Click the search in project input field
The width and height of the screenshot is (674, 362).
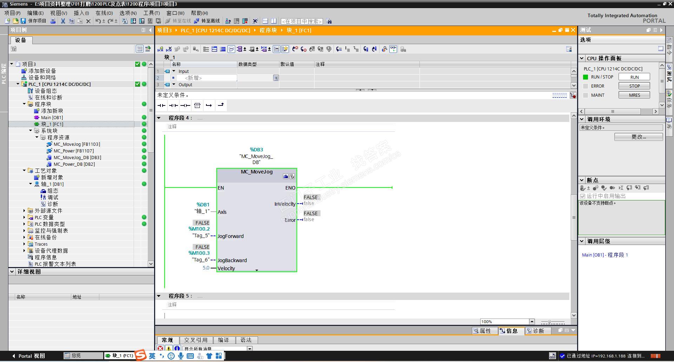click(302, 21)
